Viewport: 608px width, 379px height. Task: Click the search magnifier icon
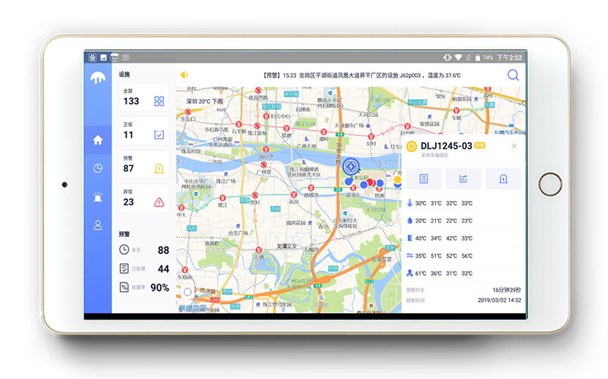513,75
